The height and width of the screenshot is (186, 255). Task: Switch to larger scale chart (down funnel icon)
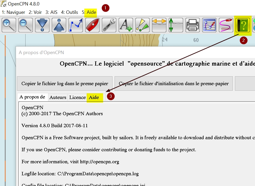pos(42,25)
